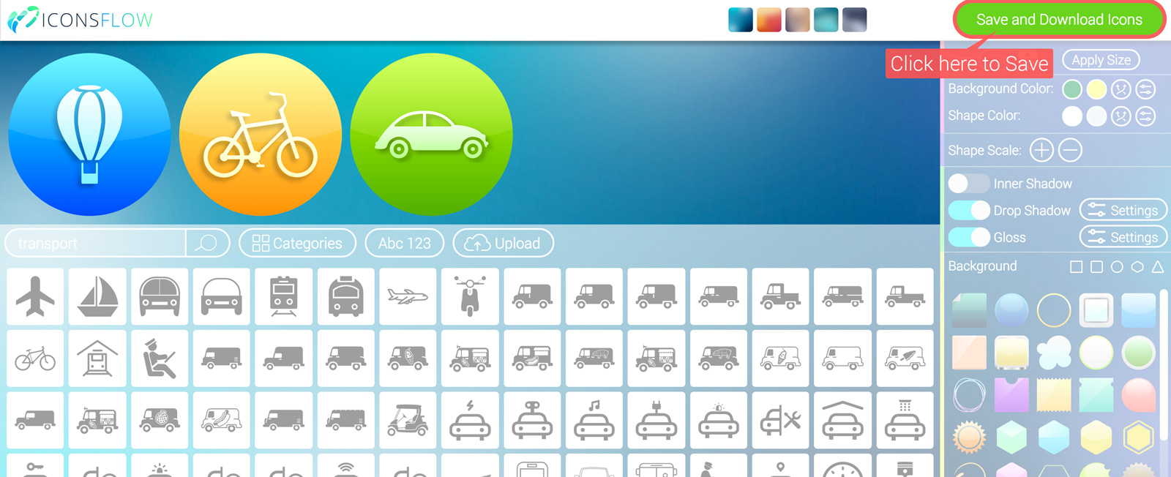This screenshot has width=1171, height=477.
Task: Pick the car repair wrench icon
Action: [x=780, y=421]
